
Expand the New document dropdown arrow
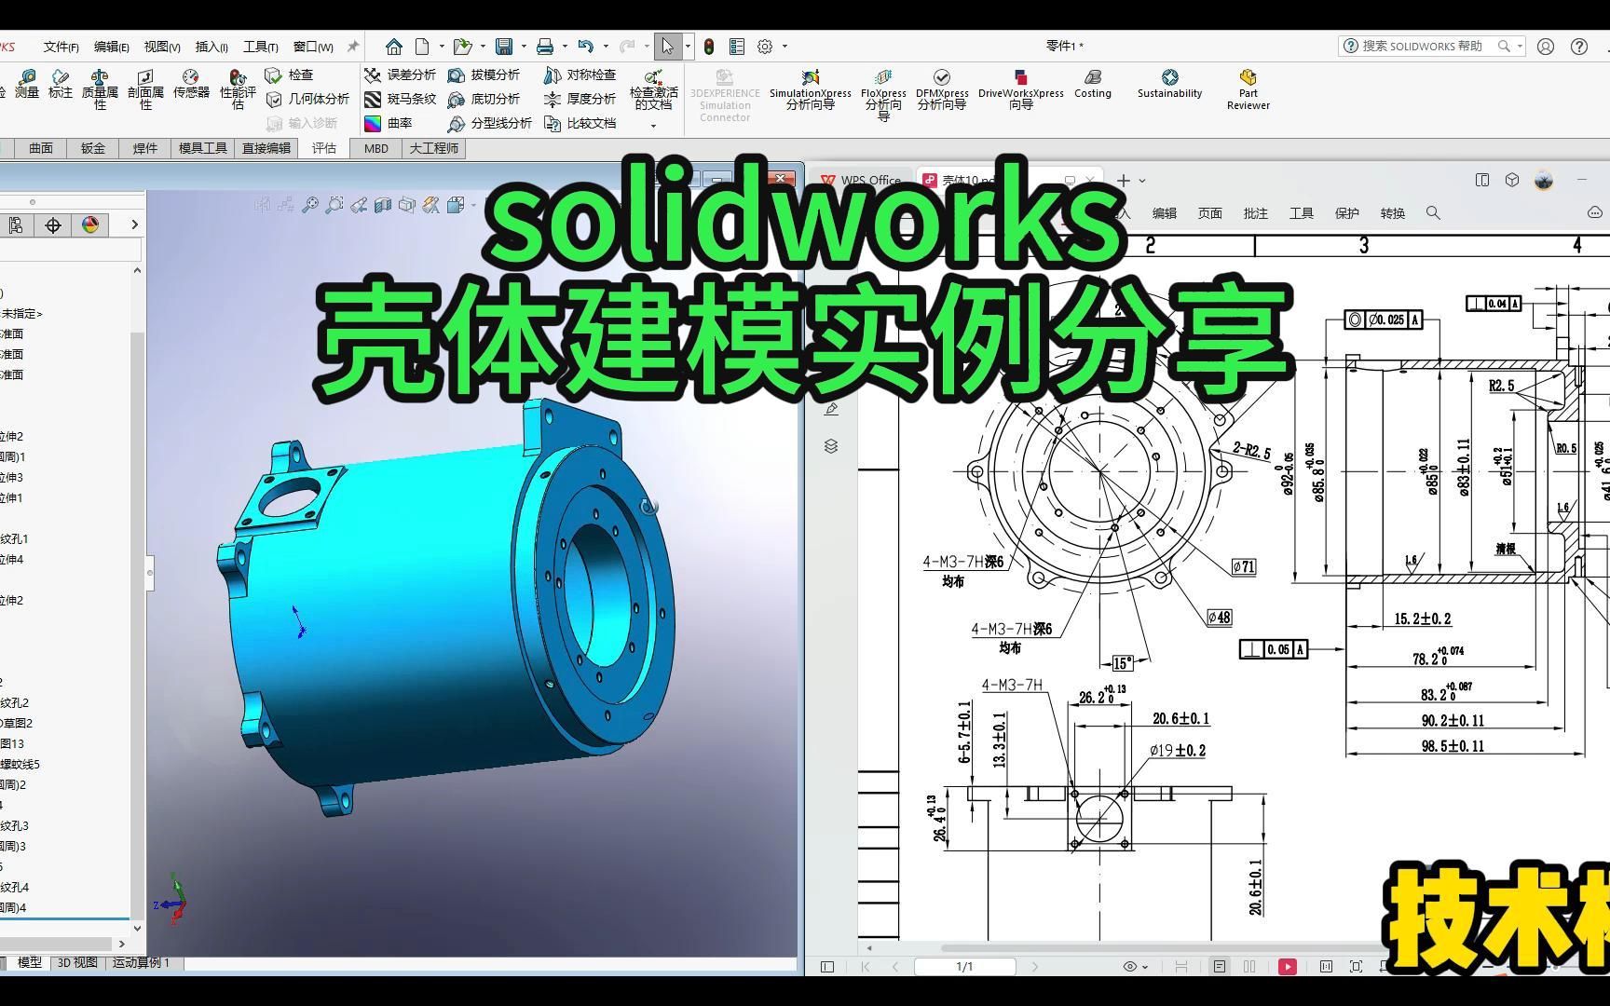[442, 47]
